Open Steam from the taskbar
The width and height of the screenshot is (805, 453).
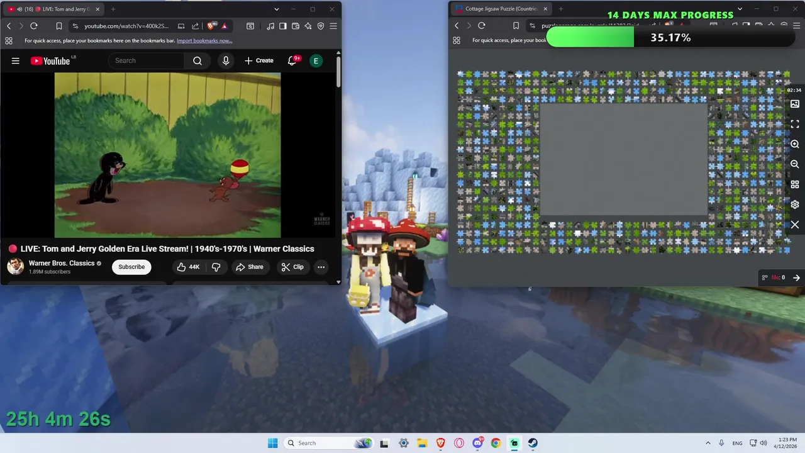[x=533, y=443]
